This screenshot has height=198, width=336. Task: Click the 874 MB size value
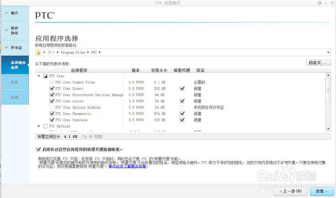[x=160, y=114]
